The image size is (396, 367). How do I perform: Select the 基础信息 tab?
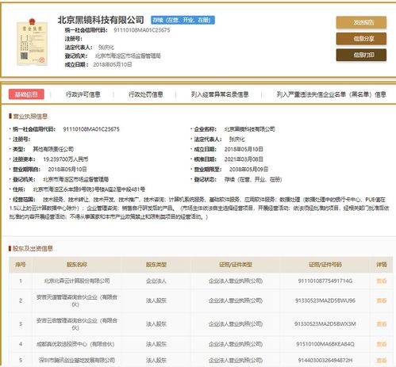(x=26, y=94)
